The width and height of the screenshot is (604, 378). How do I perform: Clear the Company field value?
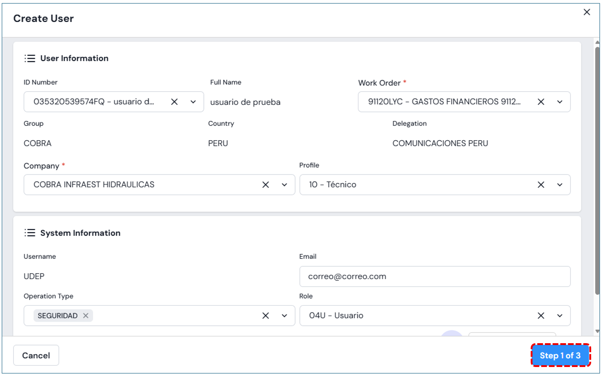[265, 185]
